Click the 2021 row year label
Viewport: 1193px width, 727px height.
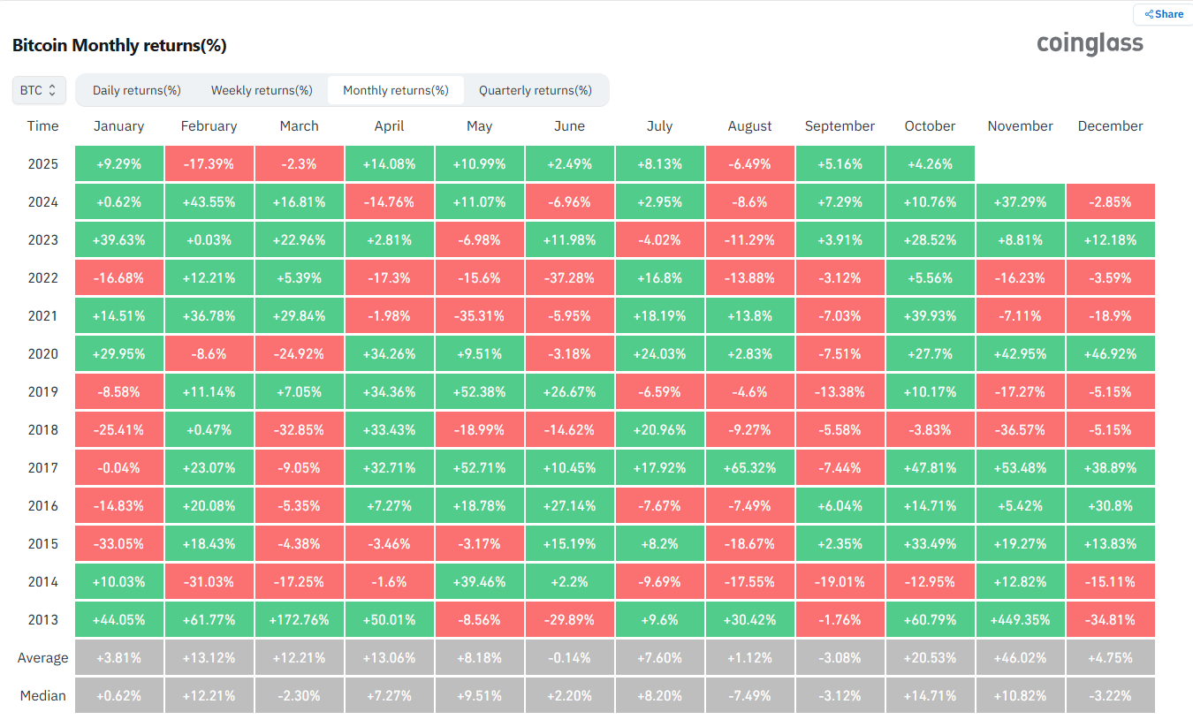pyautogui.click(x=42, y=316)
